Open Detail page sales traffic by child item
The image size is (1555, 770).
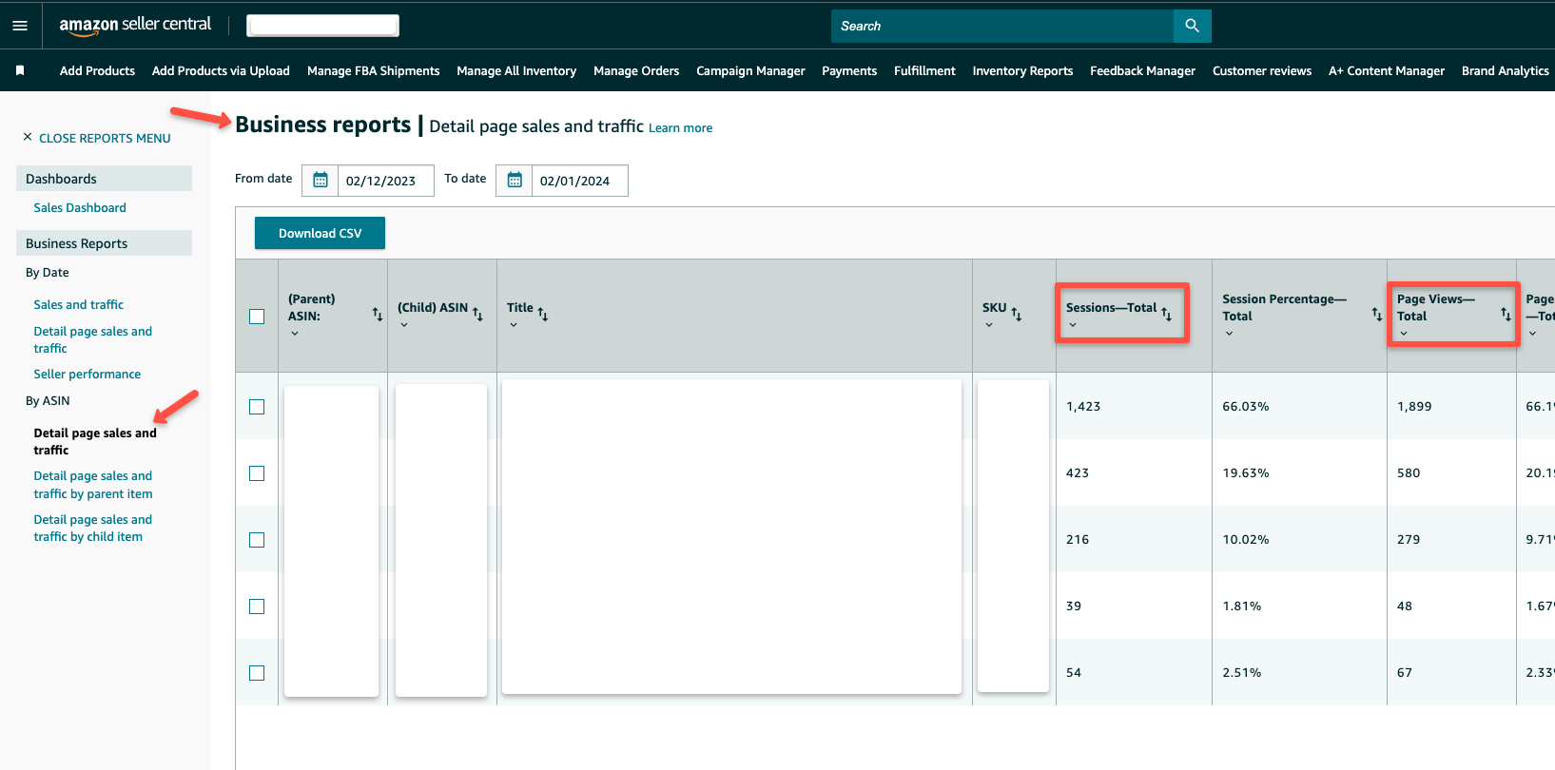click(93, 528)
